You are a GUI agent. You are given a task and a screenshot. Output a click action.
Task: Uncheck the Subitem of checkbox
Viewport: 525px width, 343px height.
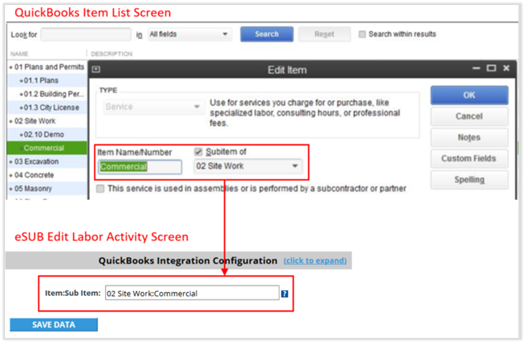click(199, 152)
